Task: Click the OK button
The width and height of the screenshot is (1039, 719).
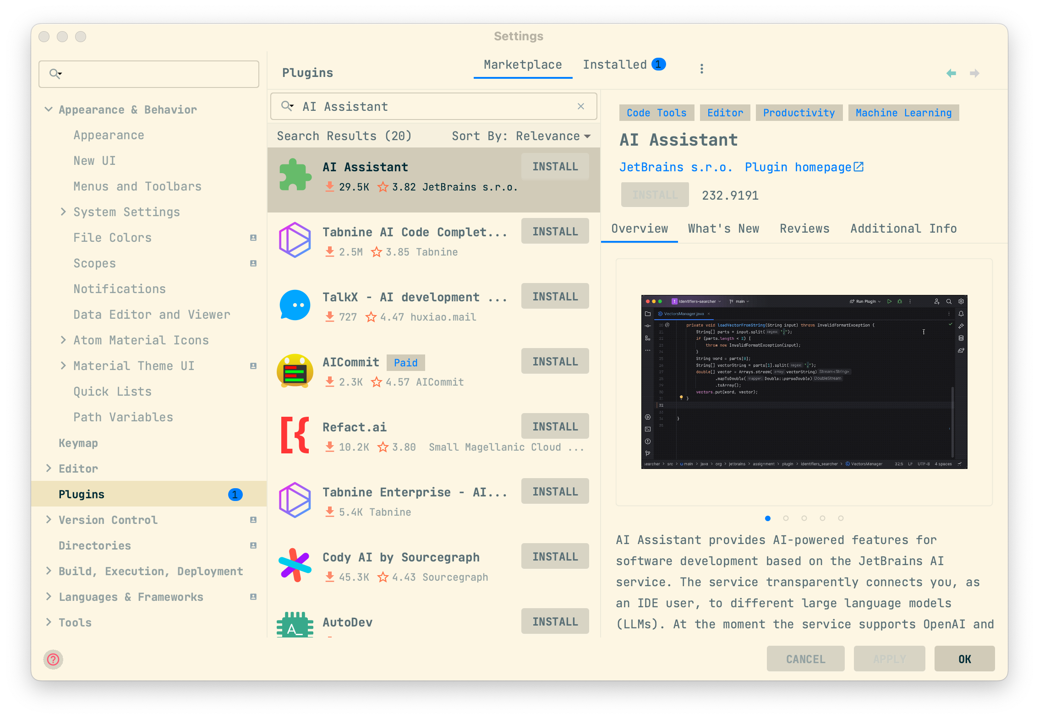Action: (964, 659)
